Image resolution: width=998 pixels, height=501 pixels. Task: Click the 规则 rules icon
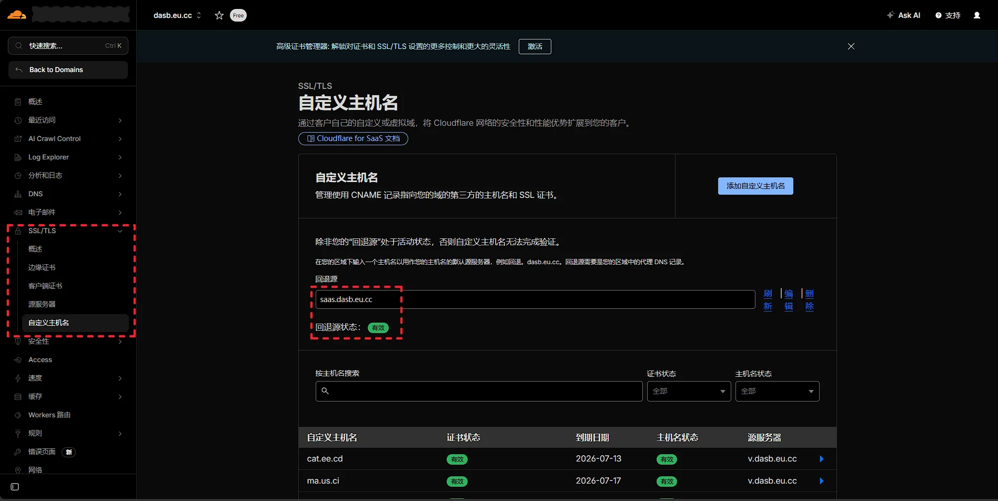click(18, 433)
